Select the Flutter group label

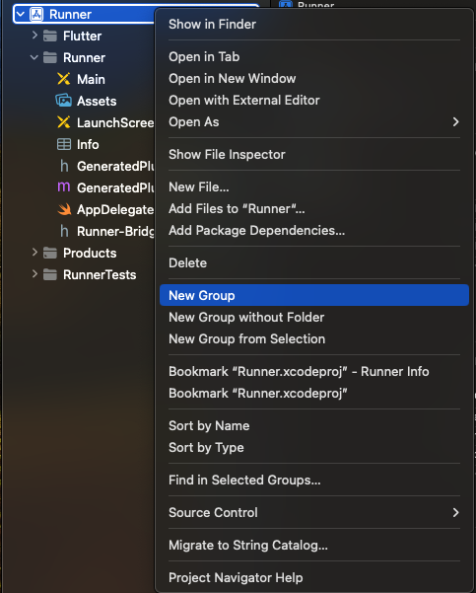[x=83, y=36]
